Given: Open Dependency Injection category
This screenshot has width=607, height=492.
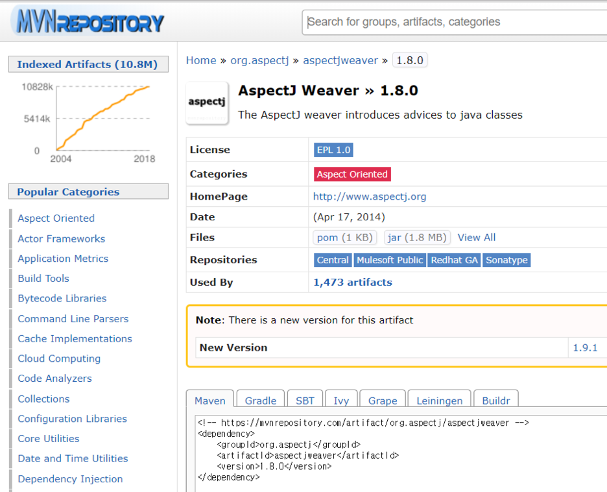Looking at the screenshot, I should [70, 479].
